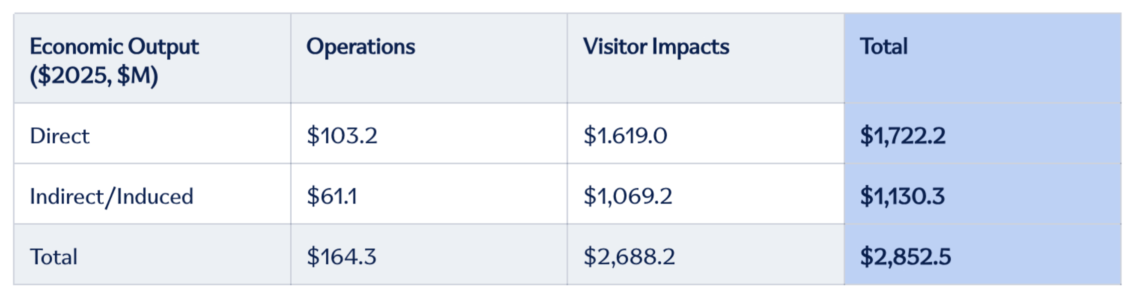This screenshot has height=298, width=1132.
Task: Click the word 'Induced' in the row label
Action: [x=155, y=196]
